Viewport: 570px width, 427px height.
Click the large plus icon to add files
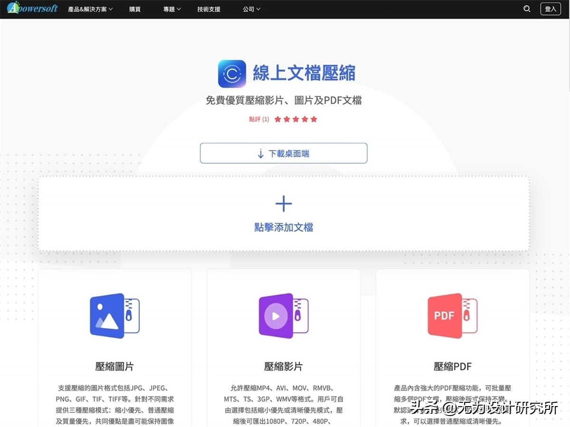(x=284, y=204)
